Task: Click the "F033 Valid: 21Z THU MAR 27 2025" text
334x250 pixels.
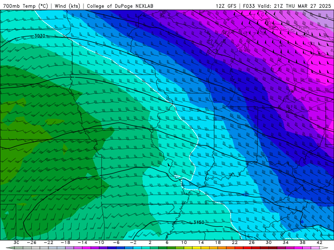Action: tap(287, 6)
